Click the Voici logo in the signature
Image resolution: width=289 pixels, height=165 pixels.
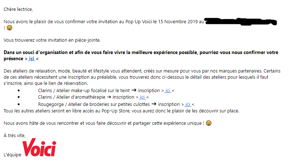[x=39, y=148]
